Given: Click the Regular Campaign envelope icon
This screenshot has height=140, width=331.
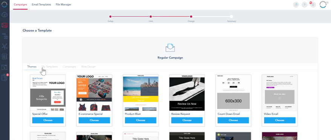Looking at the screenshot, I should pos(170,48).
